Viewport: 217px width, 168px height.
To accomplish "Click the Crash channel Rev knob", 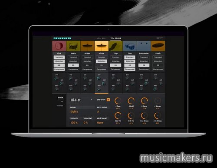I will pos(155,89).
